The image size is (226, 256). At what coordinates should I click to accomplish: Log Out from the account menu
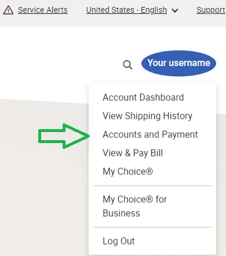pos(119,241)
